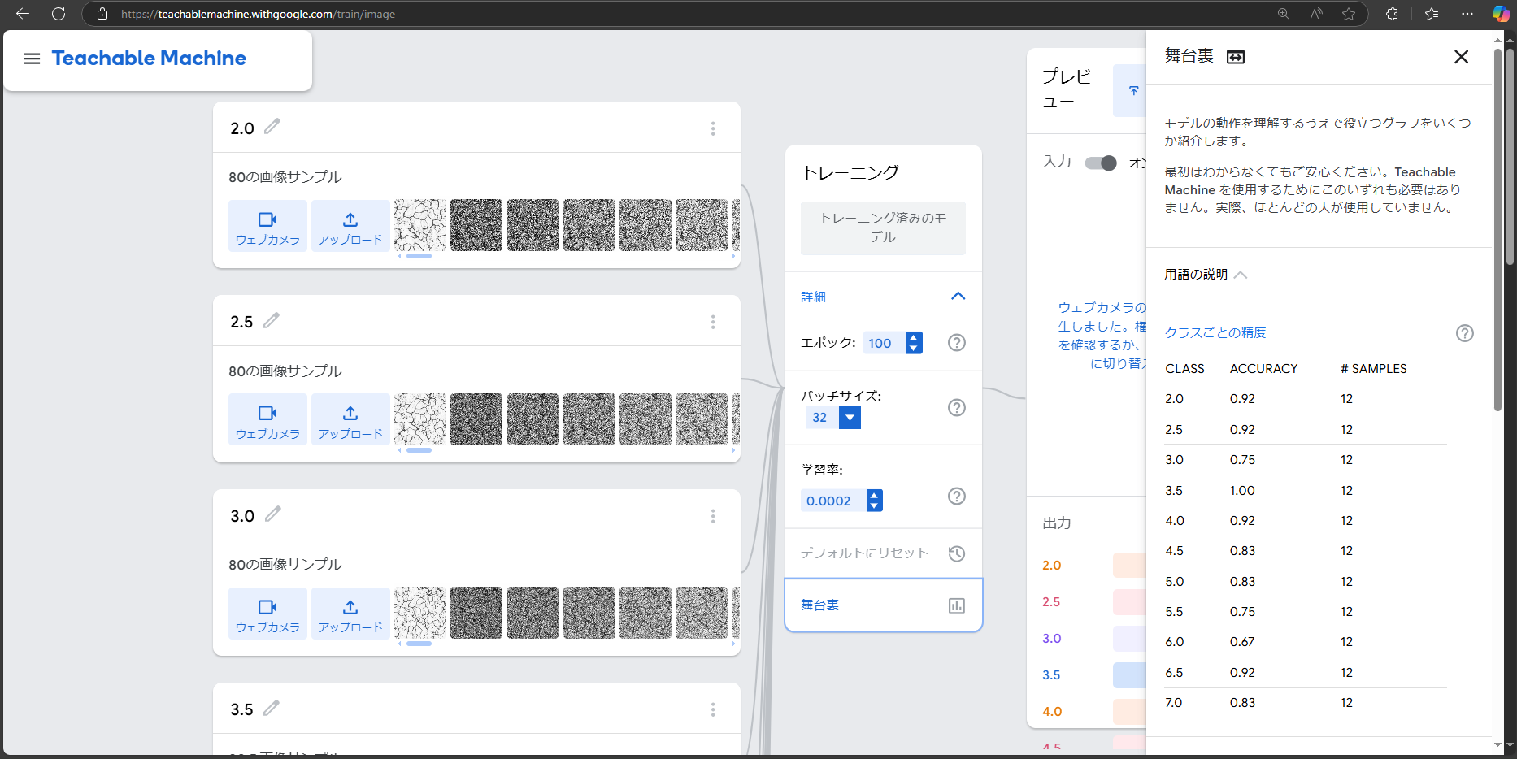Open browser extensions puzzle icon
The image size is (1517, 759).
click(x=1392, y=14)
